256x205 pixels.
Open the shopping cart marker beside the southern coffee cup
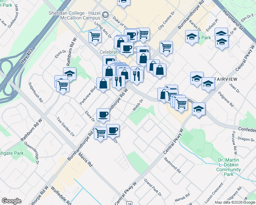(x=100, y=134)
